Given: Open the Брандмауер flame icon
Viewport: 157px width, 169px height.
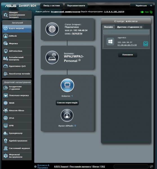Looking at the screenshot, I should 6,133.
